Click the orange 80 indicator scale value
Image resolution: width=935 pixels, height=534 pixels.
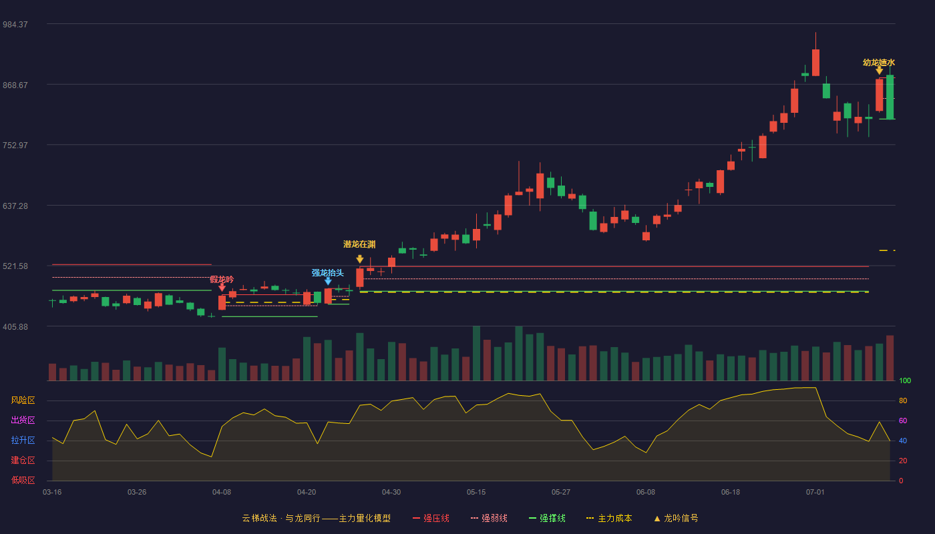902,401
